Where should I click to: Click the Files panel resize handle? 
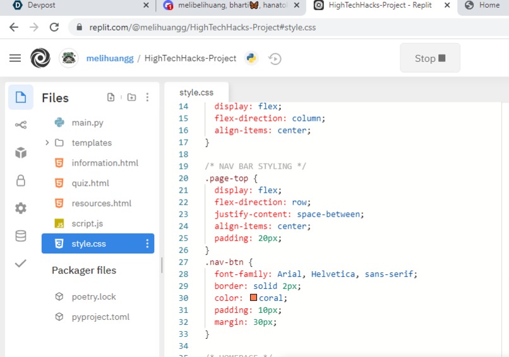[162, 265]
